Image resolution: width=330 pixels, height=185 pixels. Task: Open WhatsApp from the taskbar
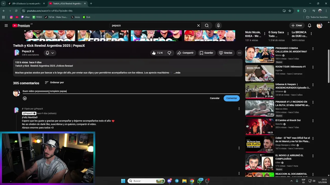coord(200,181)
